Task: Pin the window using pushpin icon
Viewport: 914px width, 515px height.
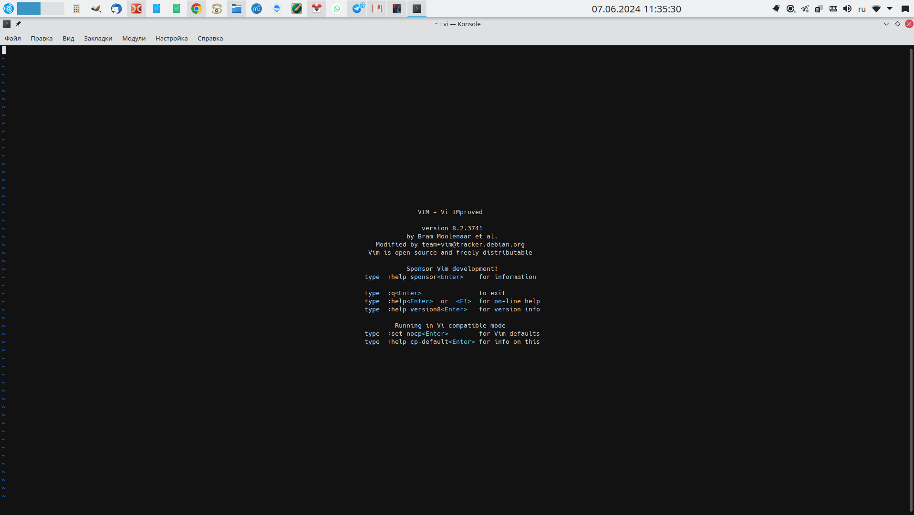Action: point(18,24)
